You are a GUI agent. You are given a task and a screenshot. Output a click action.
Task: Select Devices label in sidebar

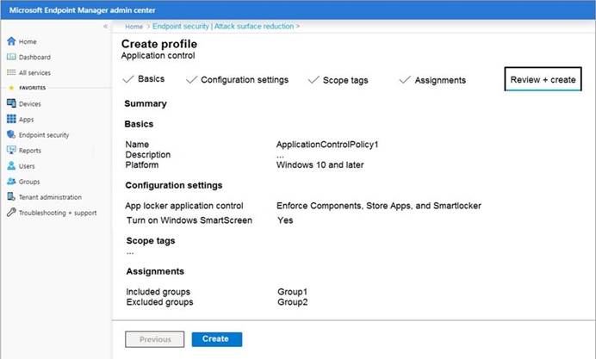29,104
